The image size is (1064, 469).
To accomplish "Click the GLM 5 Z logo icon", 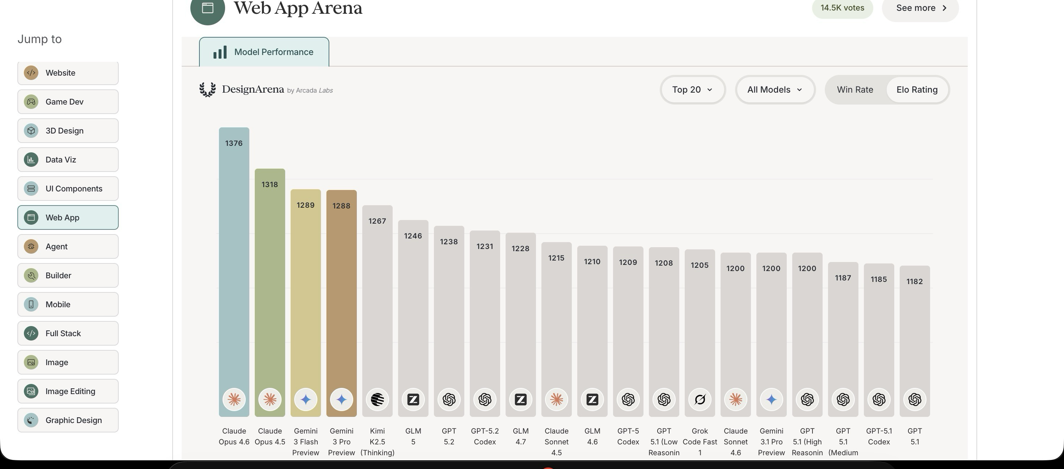I will [413, 400].
